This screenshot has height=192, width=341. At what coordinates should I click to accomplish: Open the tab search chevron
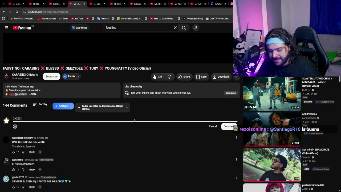pos(4,4)
